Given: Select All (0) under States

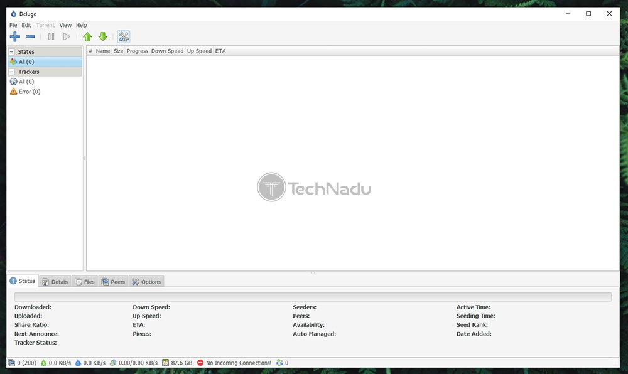Looking at the screenshot, I should point(45,62).
